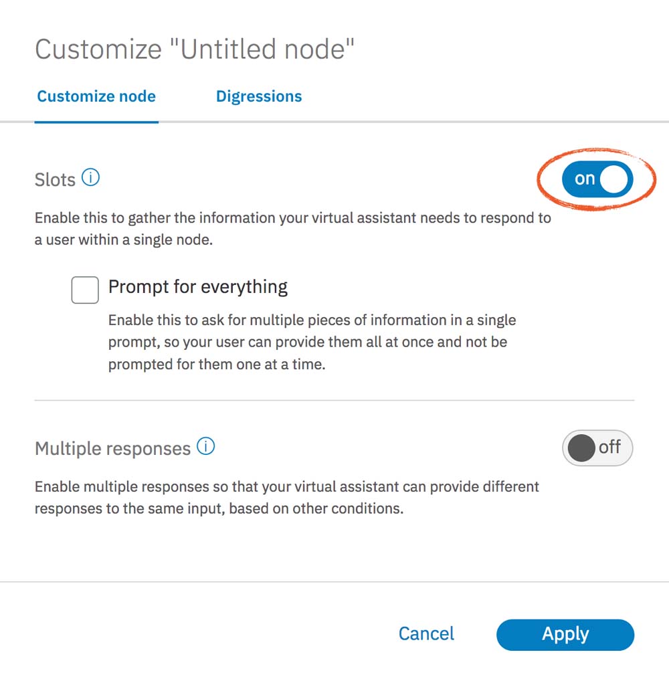This screenshot has width=669, height=687.
Task: Check the Prompt for everything checkbox
Action: (x=85, y=290)
